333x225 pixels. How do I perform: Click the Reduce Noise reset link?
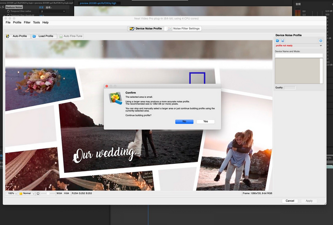pos(41,7)
